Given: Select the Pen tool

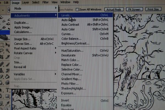Looking at the screenshot, I should (1, 96).
